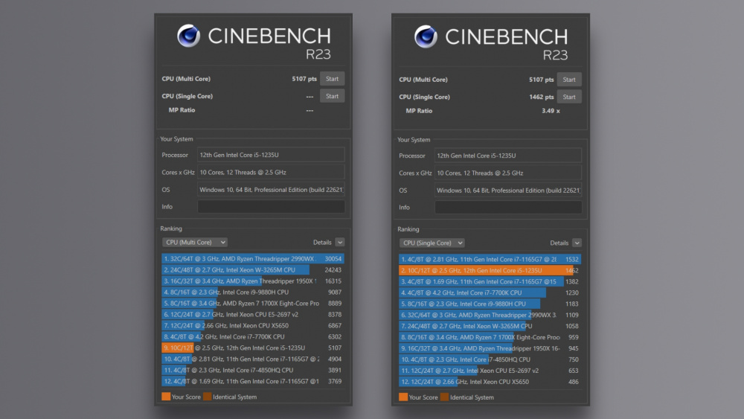Click the orange Your Score swatch in the left legend
Image resolution: width=744 pixels, height=419 pixels.
(x=166, y=397)
